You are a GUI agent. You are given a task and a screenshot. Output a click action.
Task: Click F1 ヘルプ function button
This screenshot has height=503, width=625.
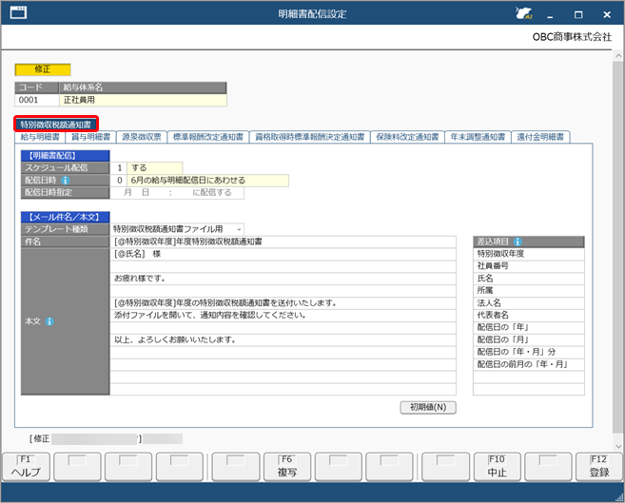click(26, 467)
